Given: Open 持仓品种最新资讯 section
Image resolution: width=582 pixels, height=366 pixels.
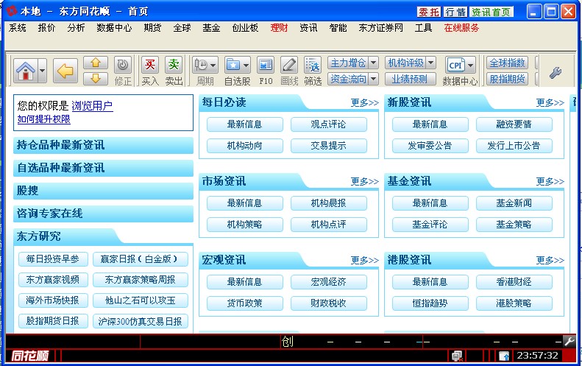Looking at the screenshot, I should click(103, 145).
